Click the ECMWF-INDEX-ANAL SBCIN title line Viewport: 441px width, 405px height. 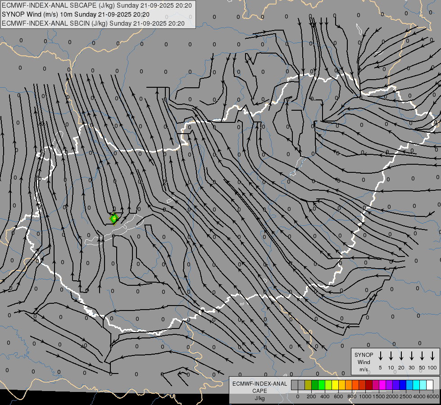tap(93, 23)
